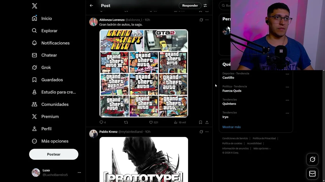The image size is (325, 182).
Task: Ask Grok about Aldonza Lorenzo's post
Action: tap(201, 20)
